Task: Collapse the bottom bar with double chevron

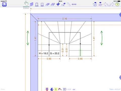Action: tap(74, 89)
